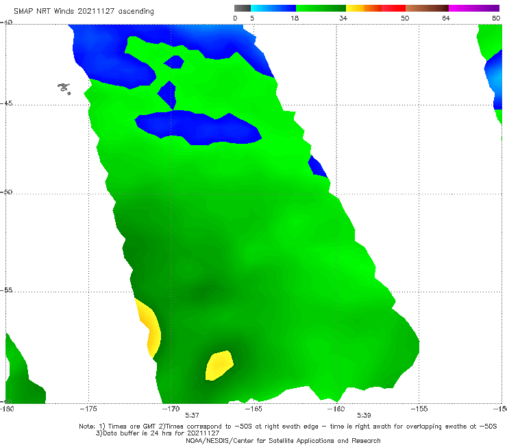
Task: Click the note line starting 'Note: 1) Times are GMT'
Action: point(288,427)
